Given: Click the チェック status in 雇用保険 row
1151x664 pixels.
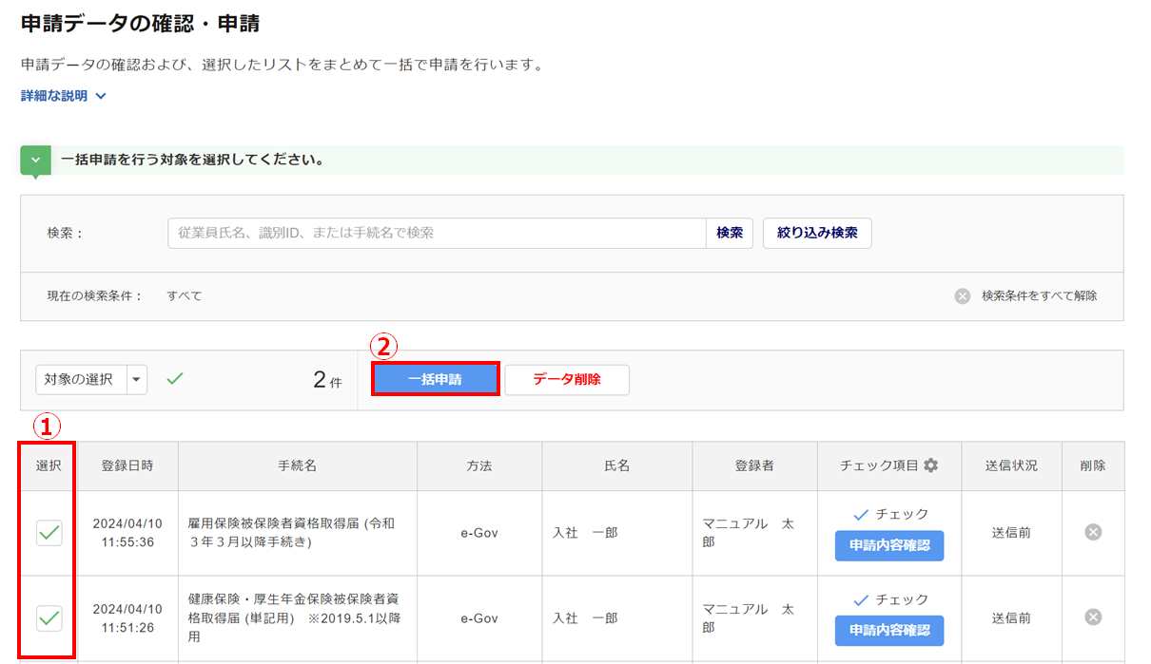Looking at the screenshot, I should pyautogui.click(x=890, y=514).
